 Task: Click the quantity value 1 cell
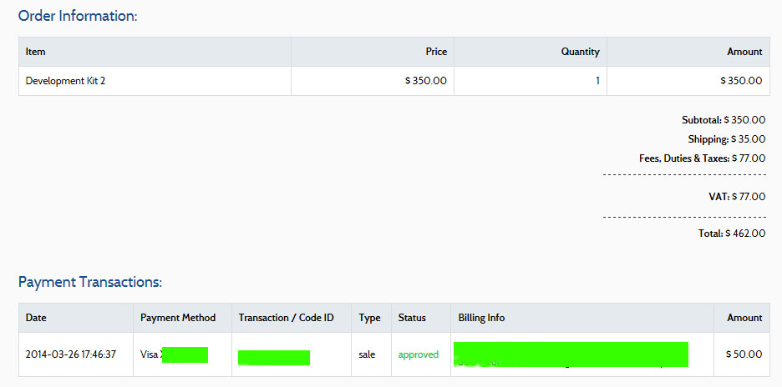597,81
